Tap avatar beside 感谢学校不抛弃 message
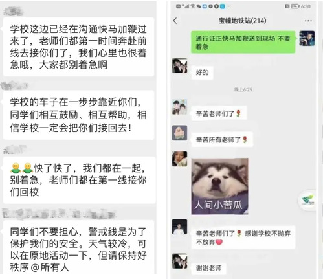 (179, 227)
